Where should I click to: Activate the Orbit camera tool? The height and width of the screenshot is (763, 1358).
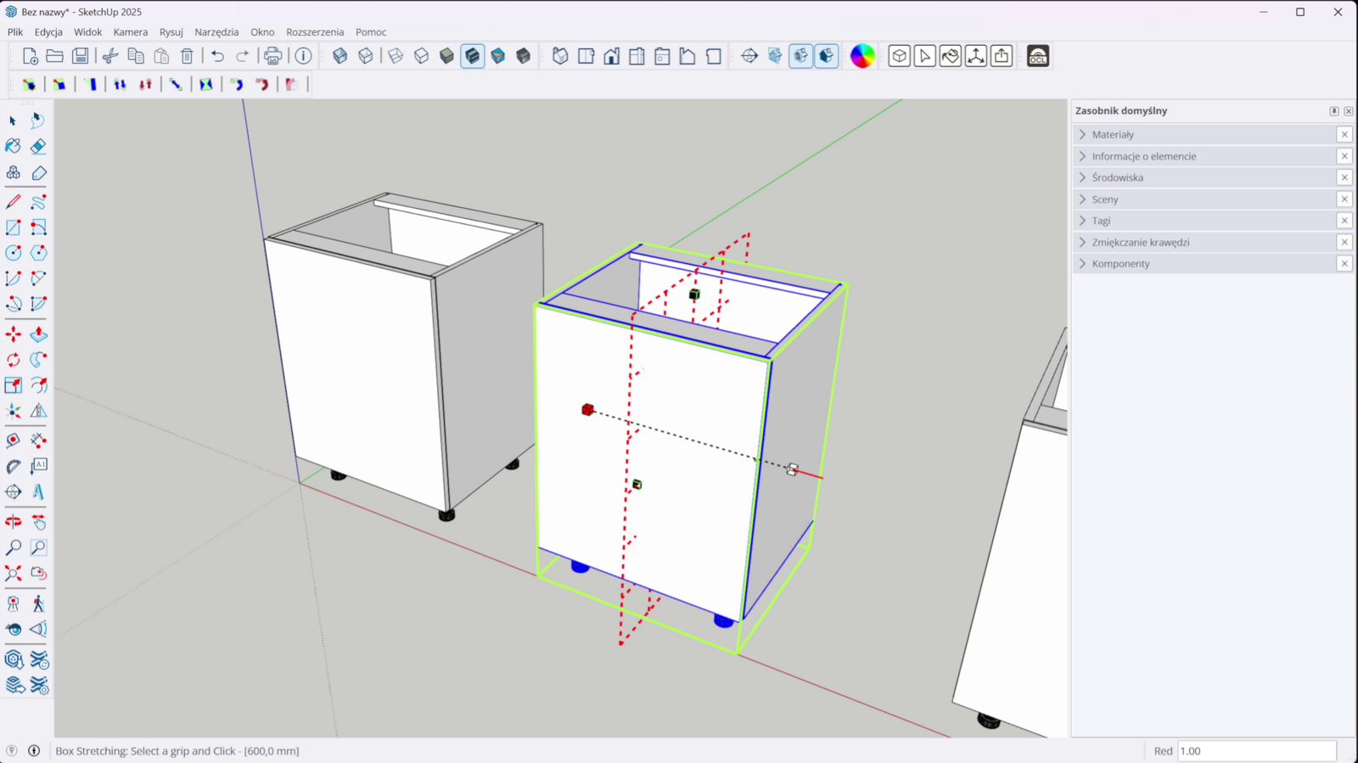click(x=14, y=522)
